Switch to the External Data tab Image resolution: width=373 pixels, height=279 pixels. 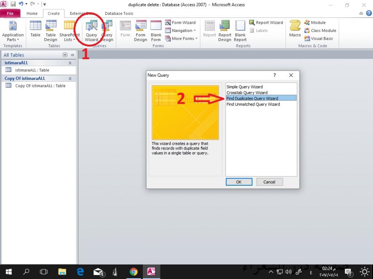click(x=82, y=13)
